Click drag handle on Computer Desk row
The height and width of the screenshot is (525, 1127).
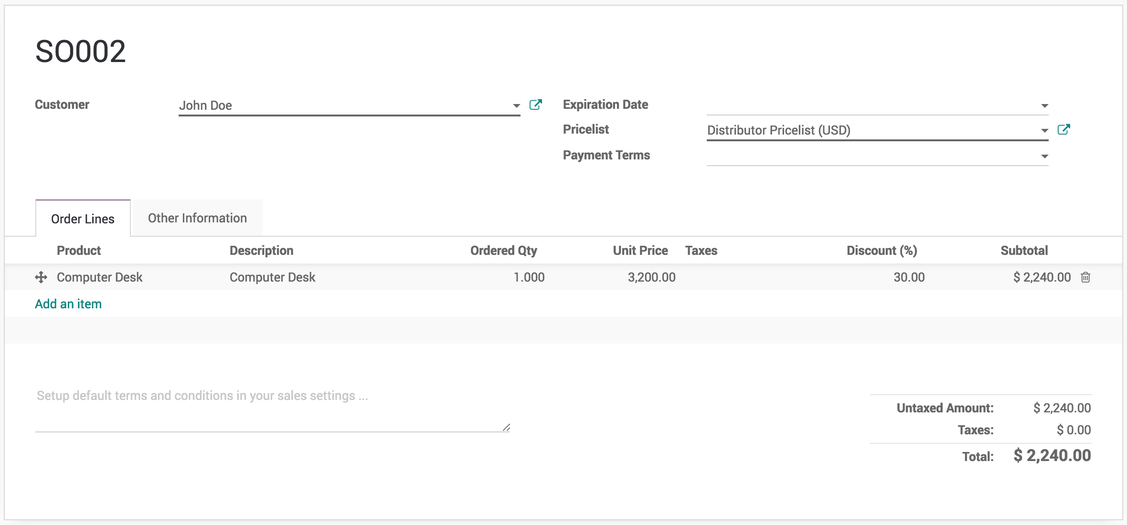[x=41, y=277]
